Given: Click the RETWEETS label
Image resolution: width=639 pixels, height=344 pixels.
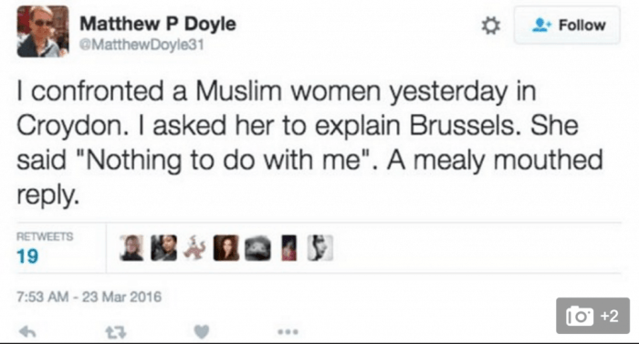Looking at the screenshot, I should (45, 237).
